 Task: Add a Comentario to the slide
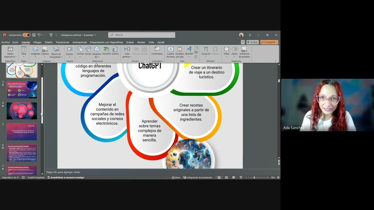pyautogui.click(x=157, y=50)
